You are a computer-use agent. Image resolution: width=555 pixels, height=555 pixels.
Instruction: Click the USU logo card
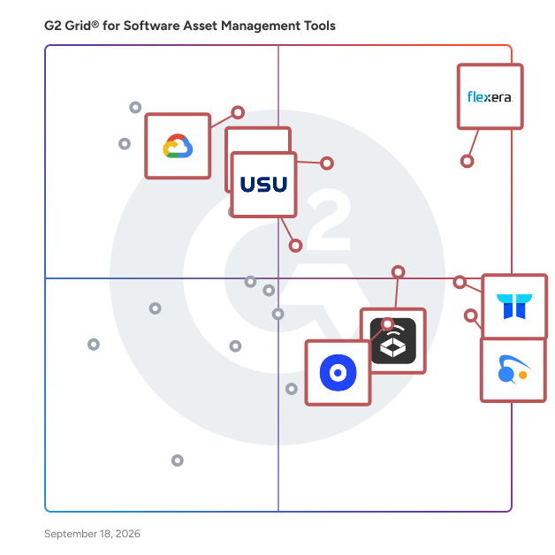point(263,185)
